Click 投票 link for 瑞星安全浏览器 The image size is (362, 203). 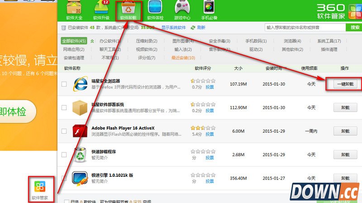210,87
